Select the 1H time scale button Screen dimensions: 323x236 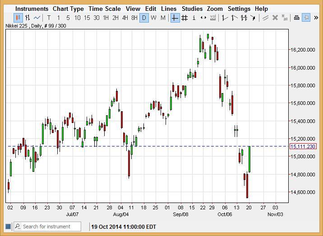click(x=106, y=18)
